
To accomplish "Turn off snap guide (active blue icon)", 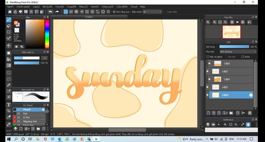I will click(x=66, y=12).
